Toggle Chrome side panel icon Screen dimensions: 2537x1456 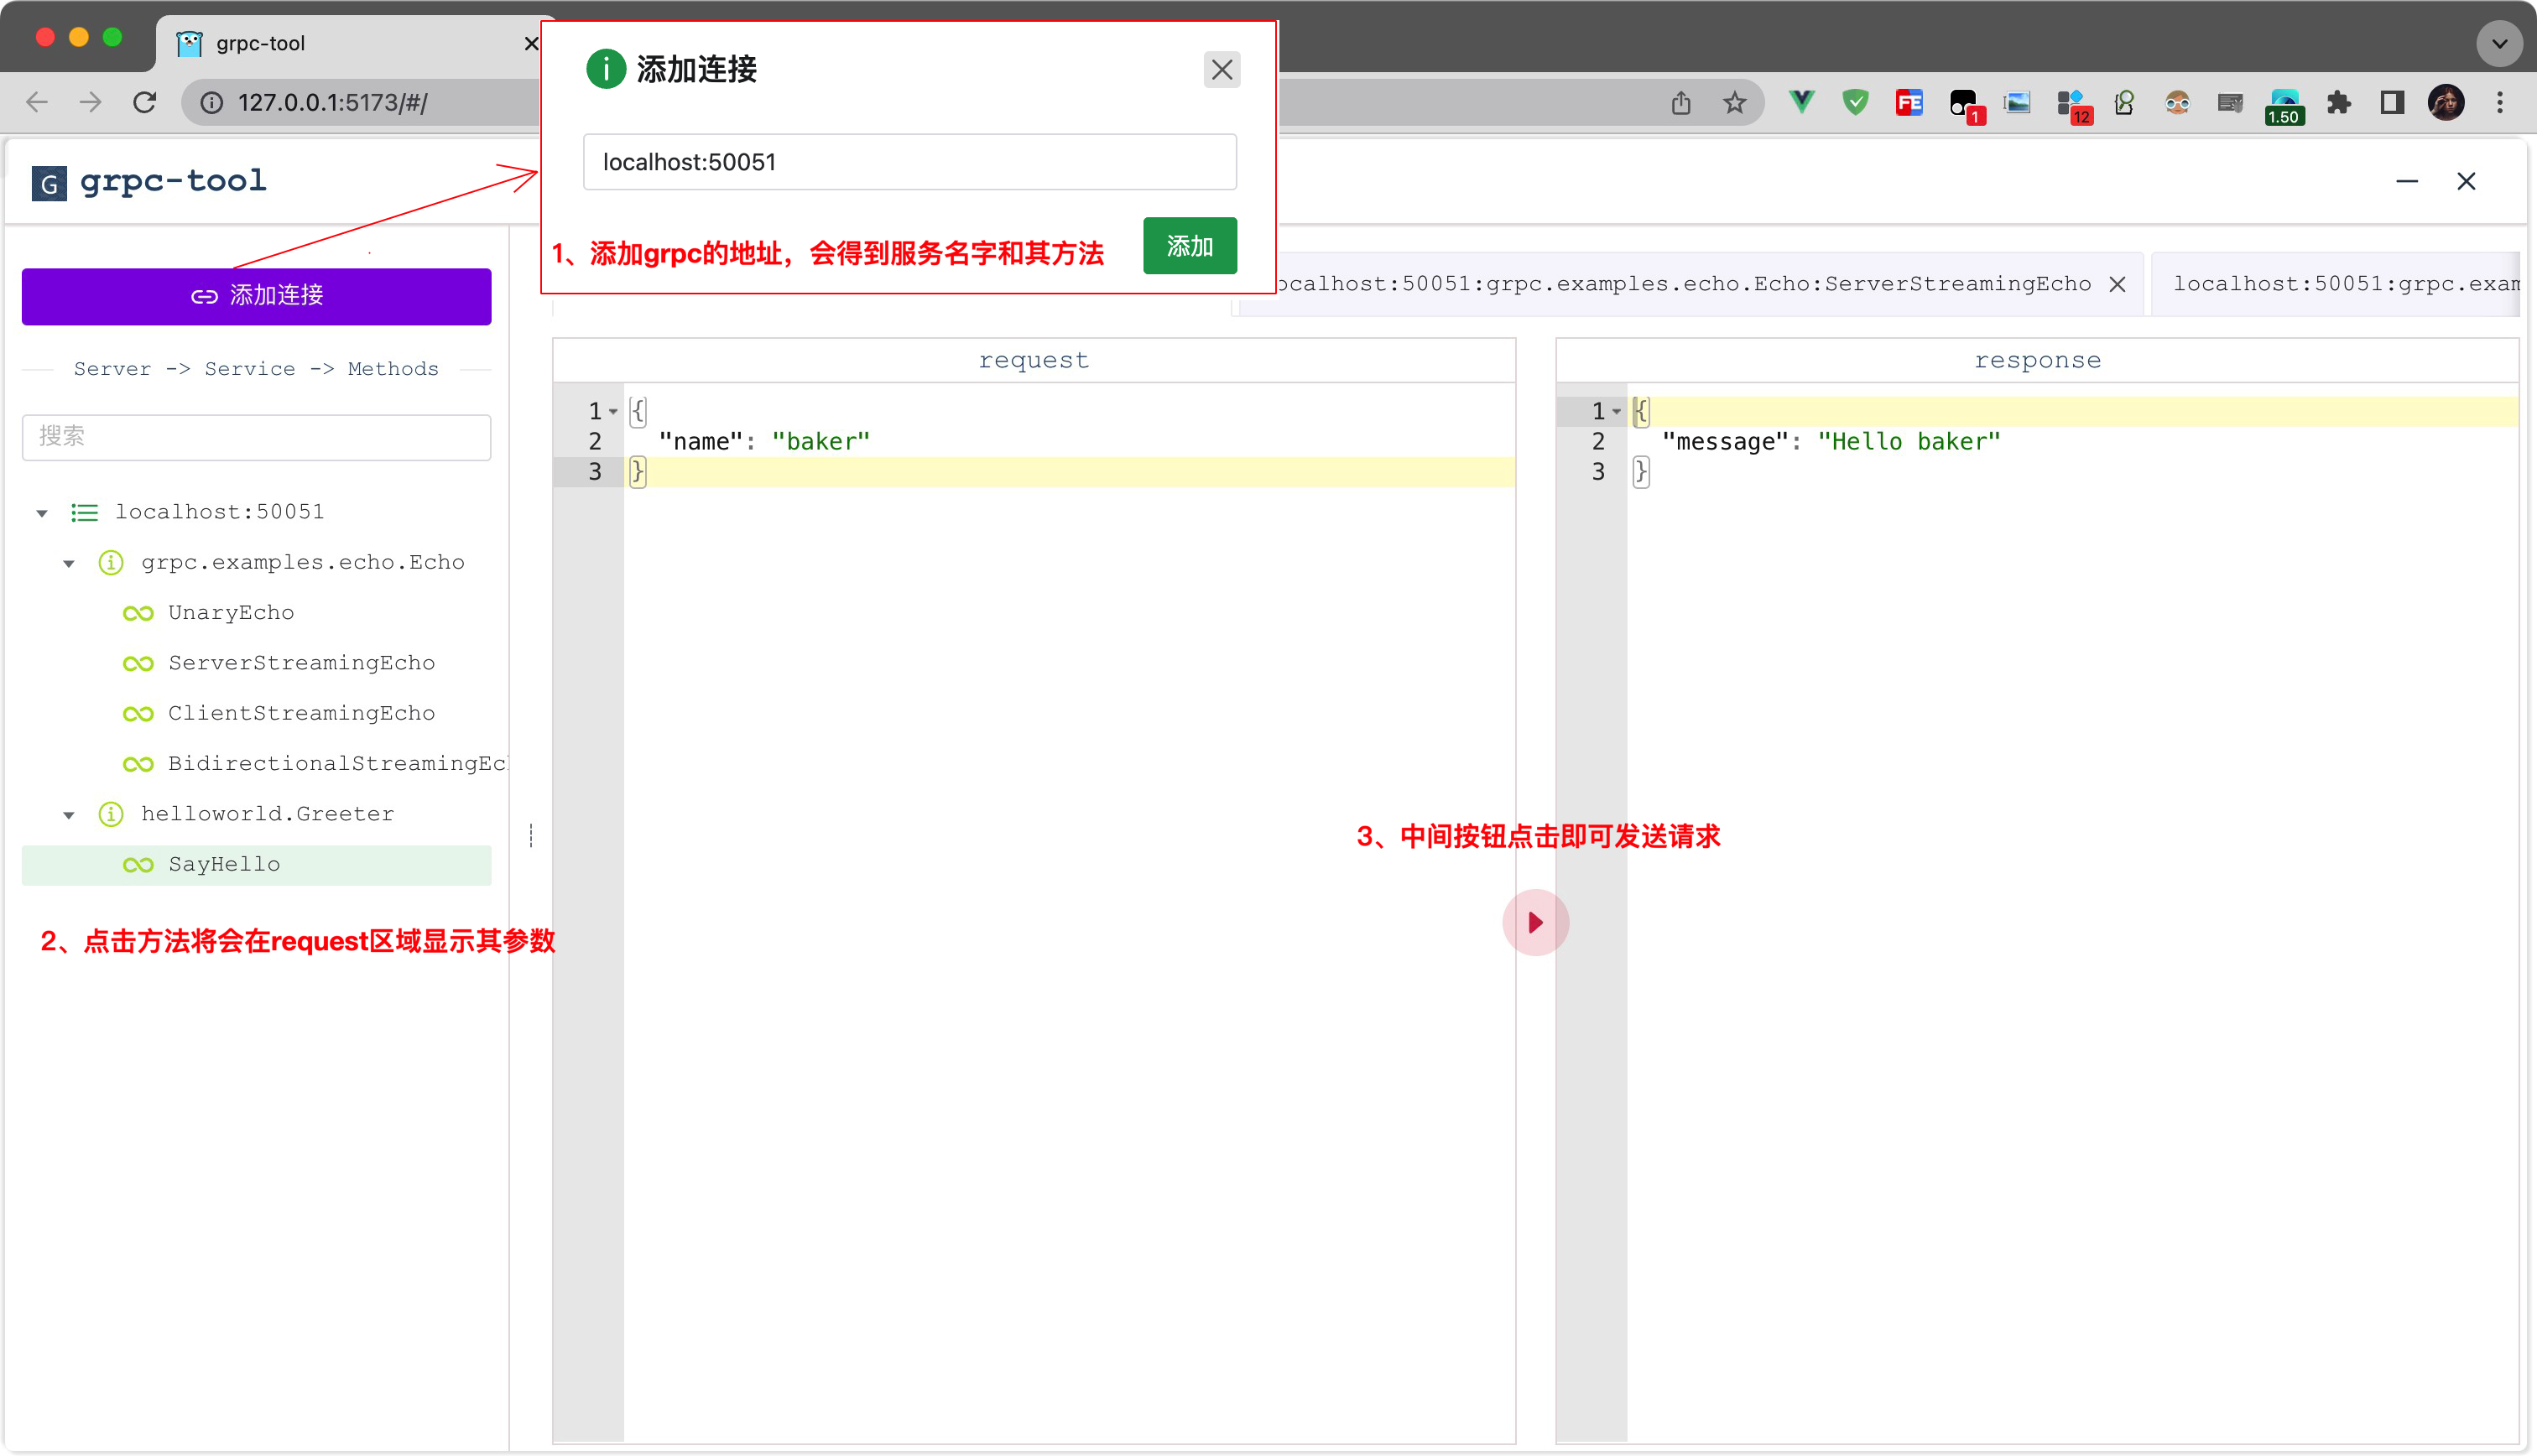click(x=2392, y=102)
